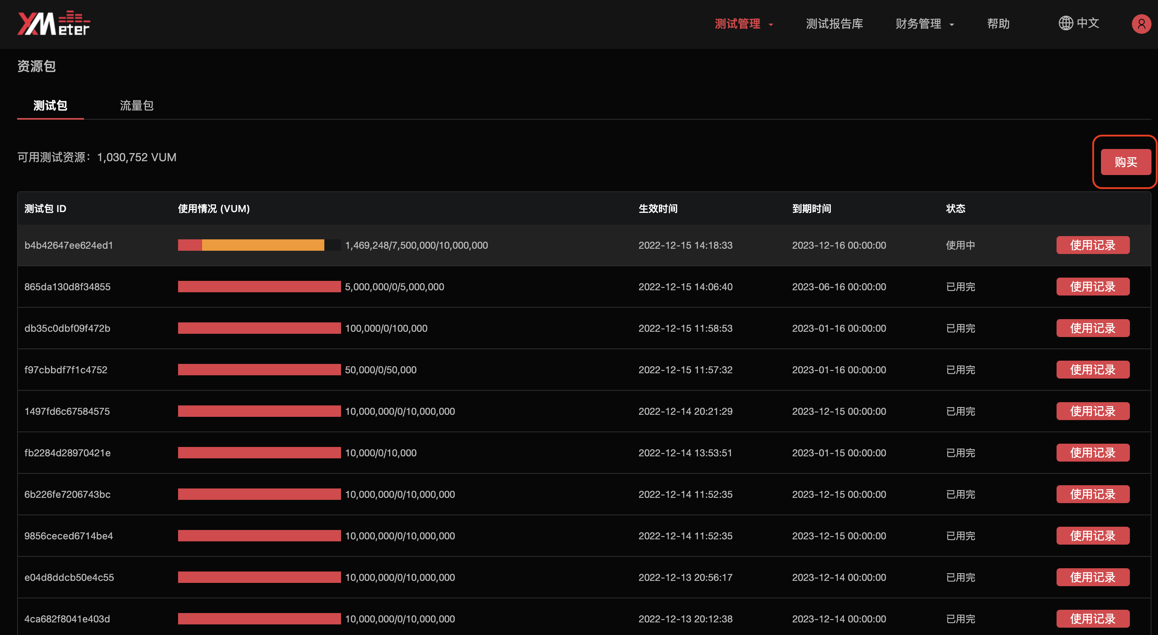Open 使用记录 for package fb2284d28970421e
Image resolution: width=1158 pixels, height=635 pixels.
1092,453
